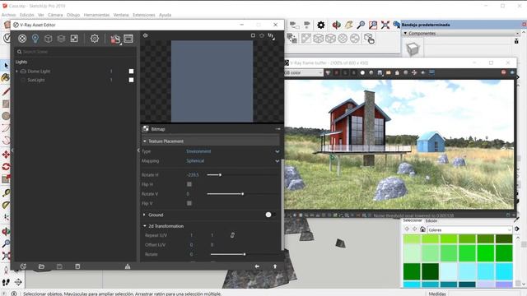
Task: Open the Ventana menu
Action: pos(121,15)
